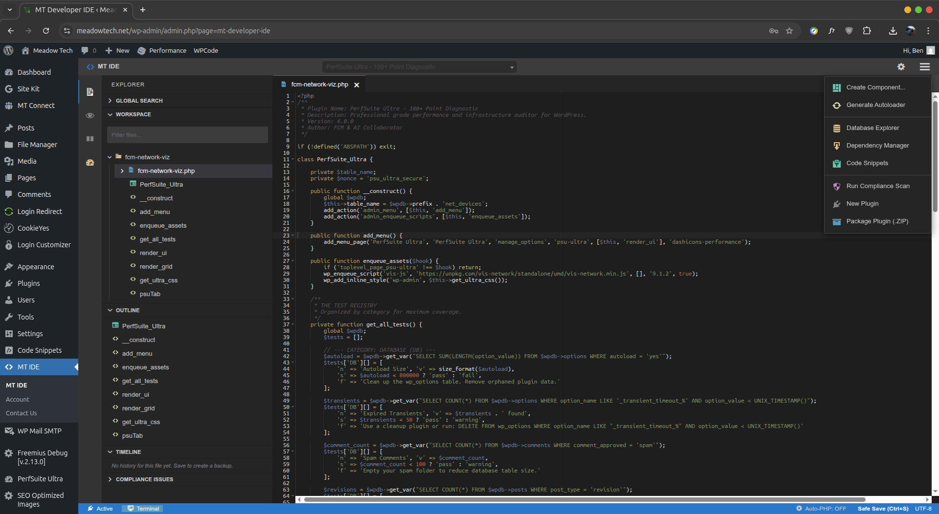Select Site Kit in the admin sidebar
The image size is (939, 514).
[28, 88]
